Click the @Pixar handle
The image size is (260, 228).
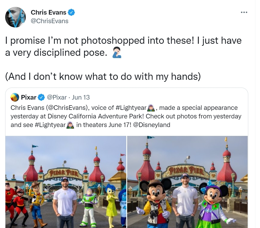(57, 97)
